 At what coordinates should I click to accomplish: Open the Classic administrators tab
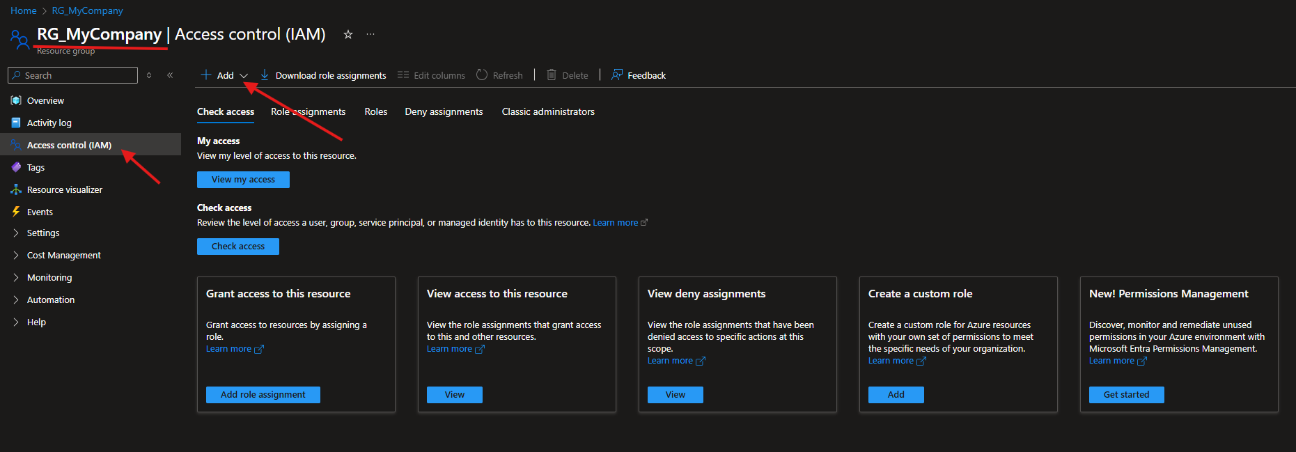(548, 111)
